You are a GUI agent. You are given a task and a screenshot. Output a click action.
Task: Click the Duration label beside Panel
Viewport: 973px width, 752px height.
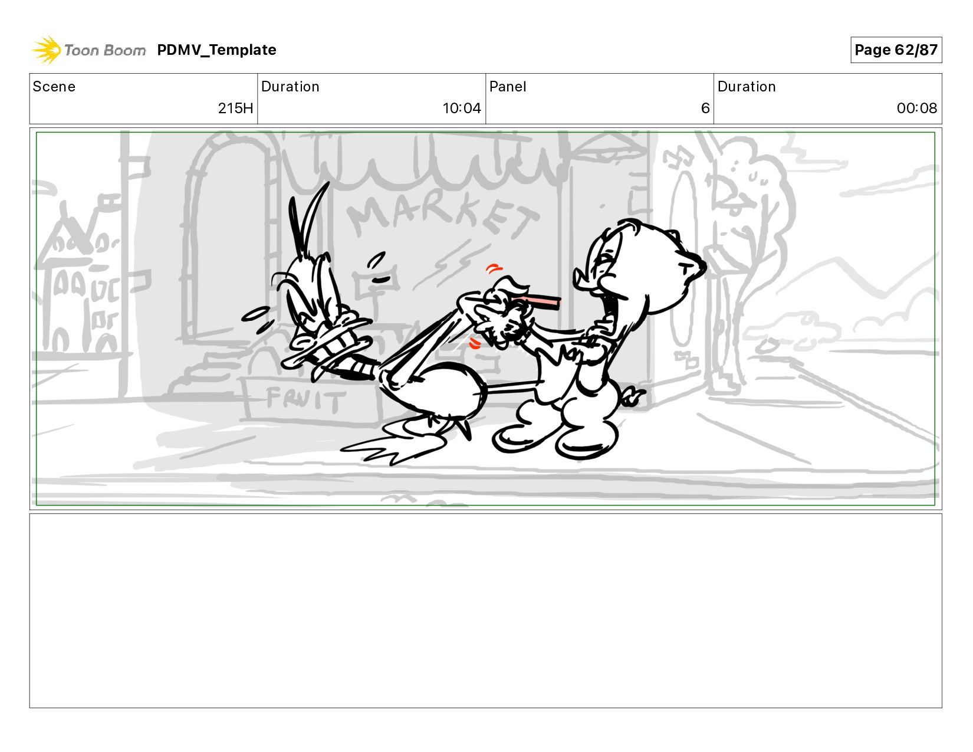click(747, 87)
